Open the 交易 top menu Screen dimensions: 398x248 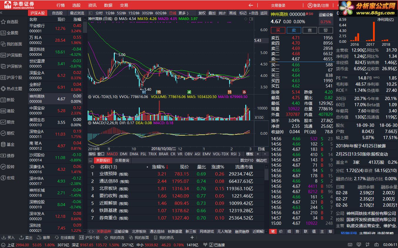[124, 5]
